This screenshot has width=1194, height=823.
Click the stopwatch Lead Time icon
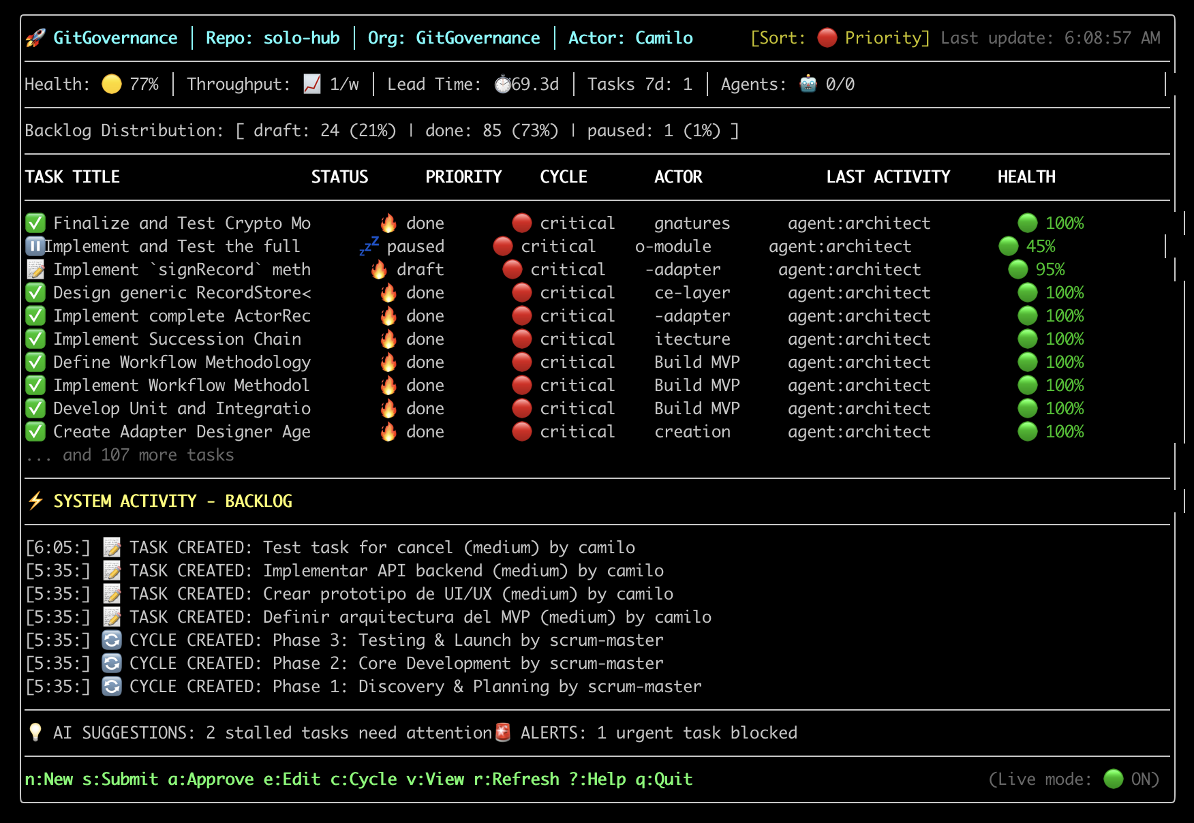[x=502, y=84]
